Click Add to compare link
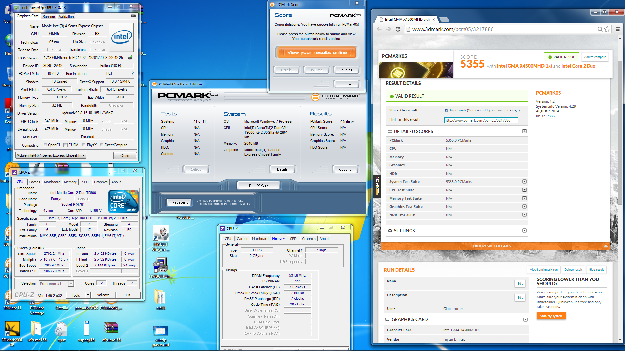Image resolution: width=625 pixels, height=351 pixels. click(595, 57)
